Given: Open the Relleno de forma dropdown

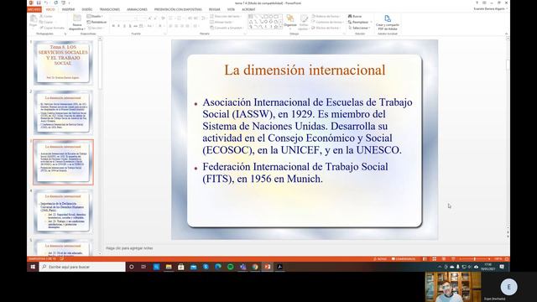Looking at the screenshot, I should point(326,16).
